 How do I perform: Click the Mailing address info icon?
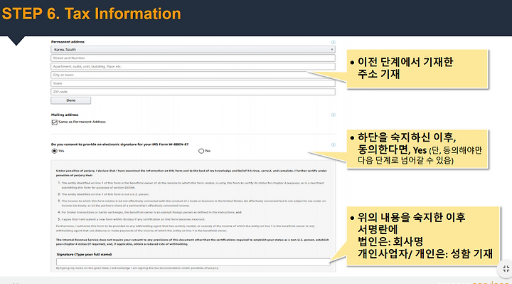[x=333, y=115]
